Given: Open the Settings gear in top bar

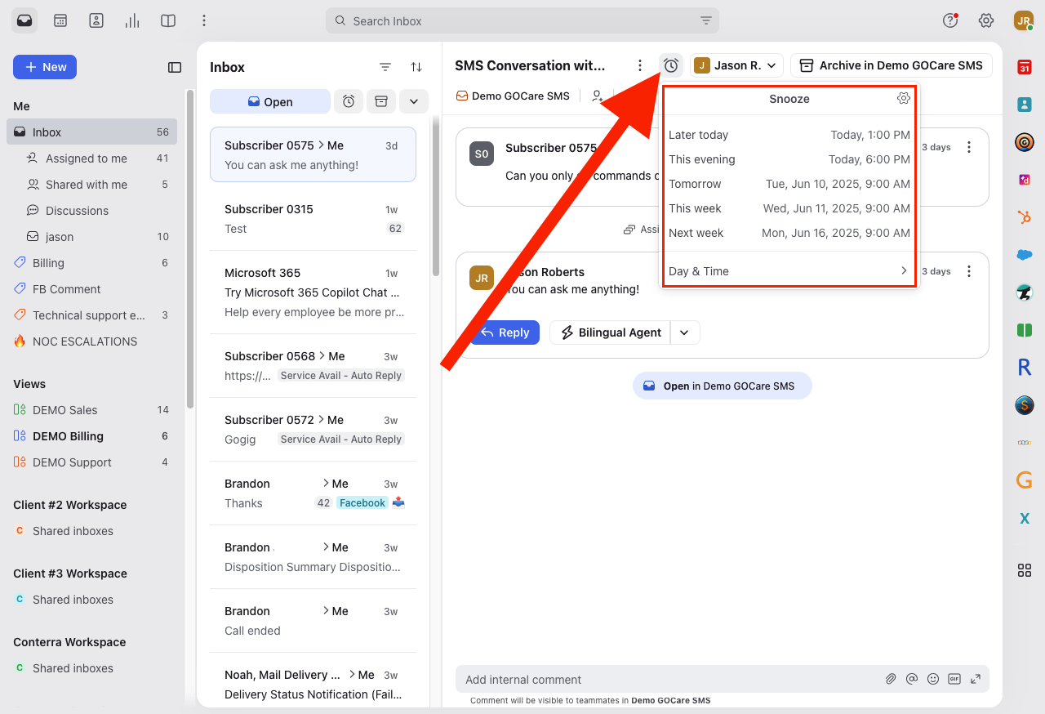Looking at the screenshot, I should 986,20.
